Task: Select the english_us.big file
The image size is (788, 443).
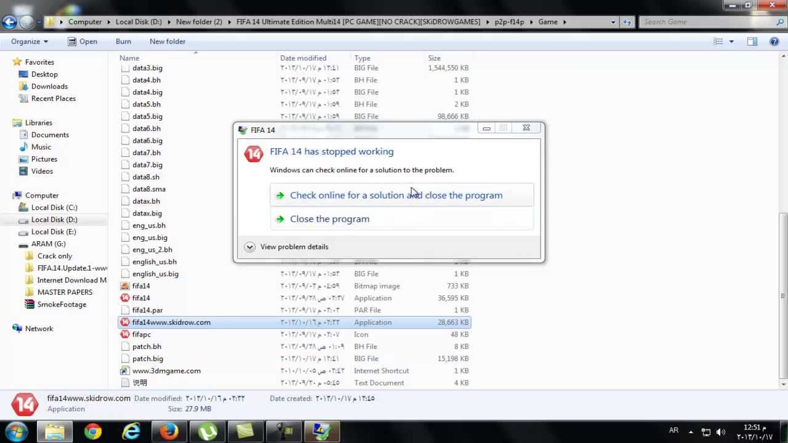Action: tap(155, 274)
